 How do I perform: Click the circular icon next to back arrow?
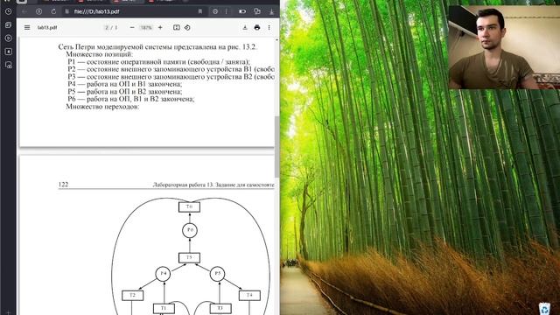tap(38, 11)
